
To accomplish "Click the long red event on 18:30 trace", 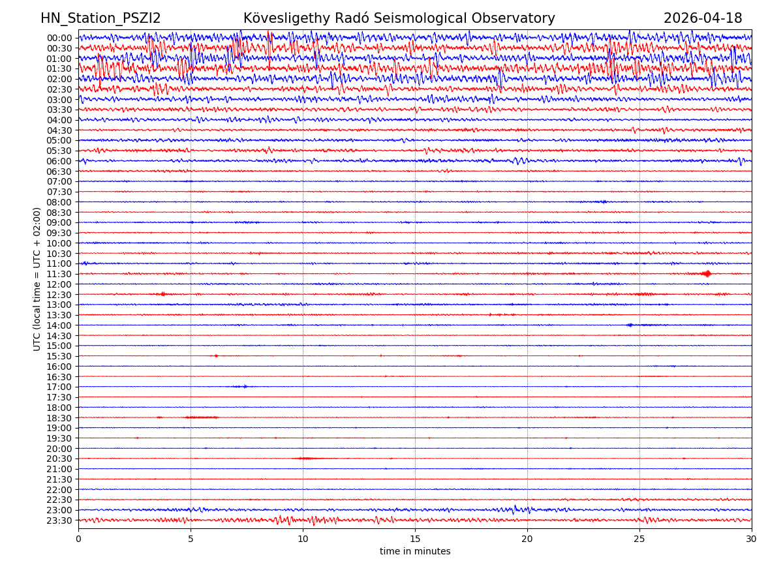I will coord(201,417).
